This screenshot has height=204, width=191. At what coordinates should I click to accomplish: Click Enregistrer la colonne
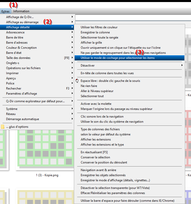95,32
